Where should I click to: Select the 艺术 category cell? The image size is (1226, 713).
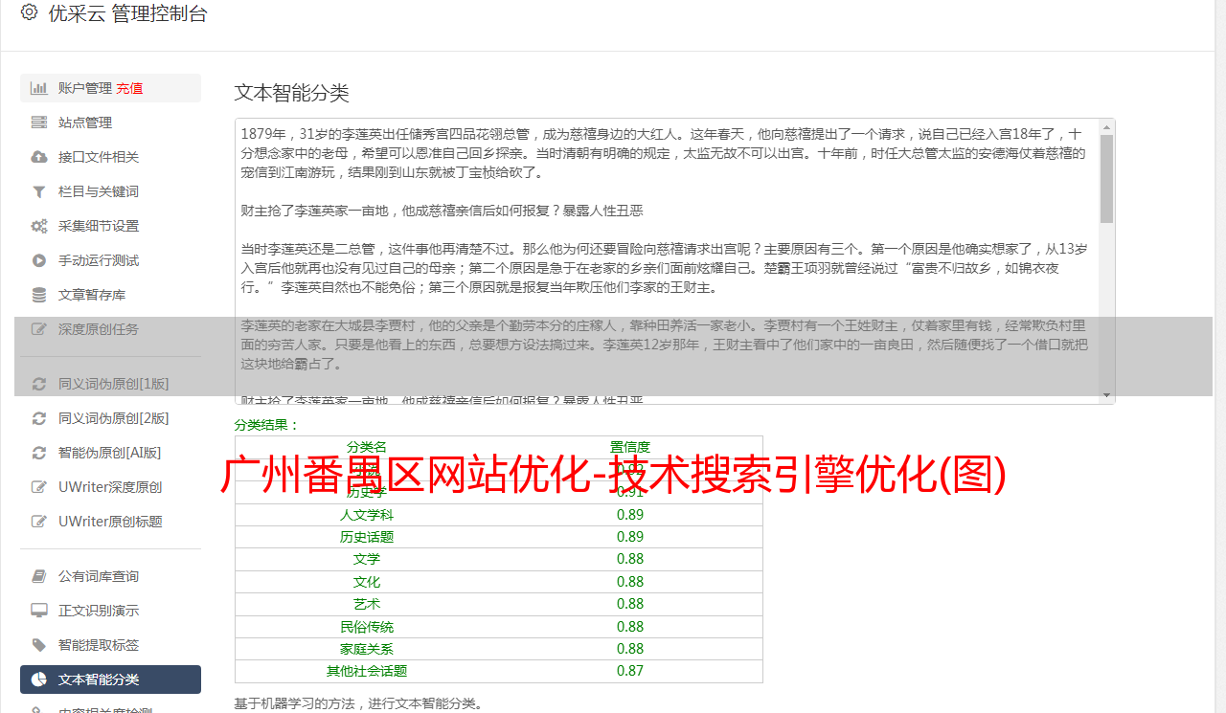pos(367,604)
